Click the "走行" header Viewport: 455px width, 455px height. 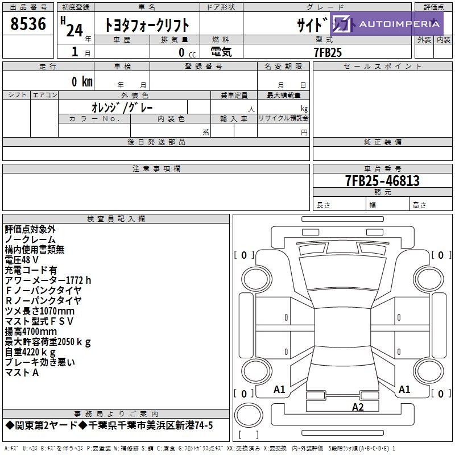(x=48, y=67)
